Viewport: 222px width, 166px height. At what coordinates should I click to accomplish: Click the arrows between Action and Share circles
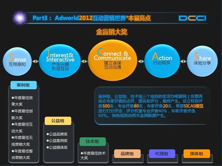[x=183, y=61]
